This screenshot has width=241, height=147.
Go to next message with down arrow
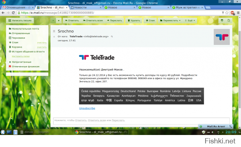(59, 20)
